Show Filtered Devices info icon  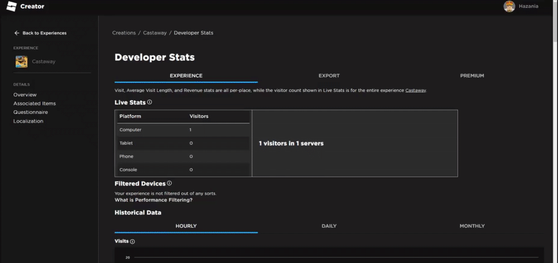[170, 183]
